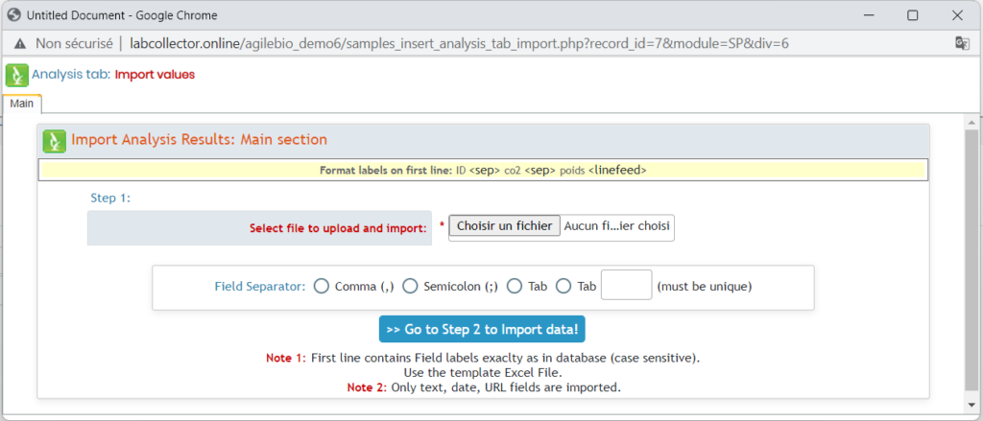Viewport: 983px width, 421px height.
Task: Click the LabCollector microscope icon beside Analysis tab
Action: pyautogui.click(x=17, y=75)
